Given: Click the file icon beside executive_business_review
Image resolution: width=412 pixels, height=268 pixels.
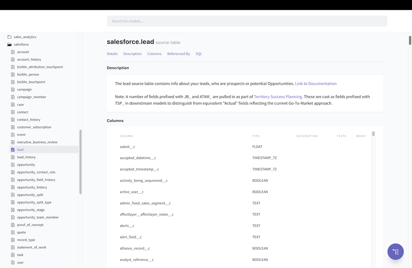Looking at the screenshot, I should [x=13, y=142].
